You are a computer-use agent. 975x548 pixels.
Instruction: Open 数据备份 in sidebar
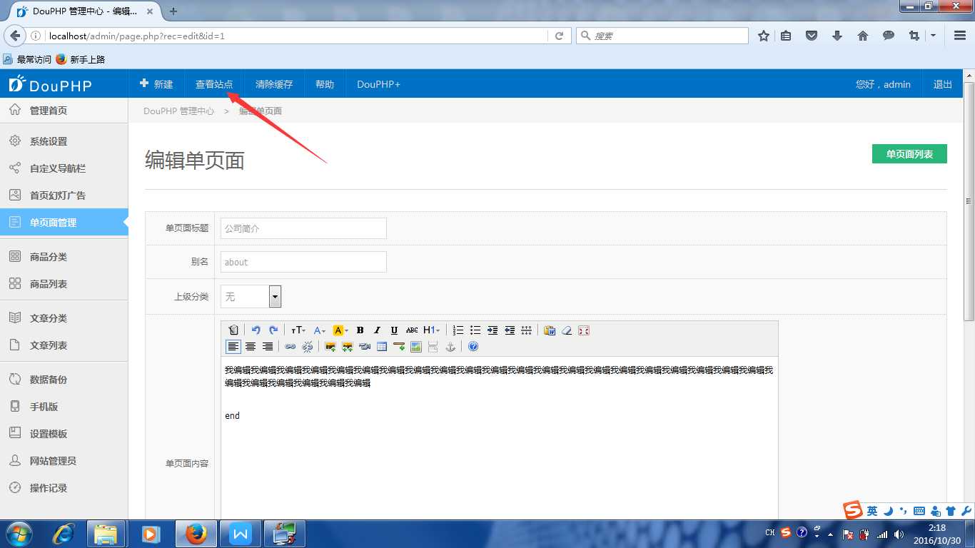(64, 380)
